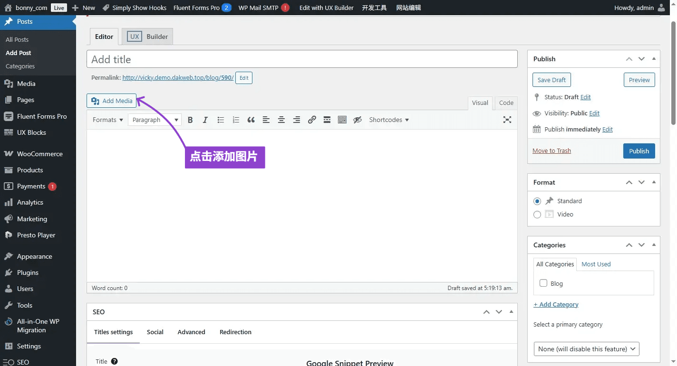
Task: Click into the Add title field
Action: click(302, 59)
